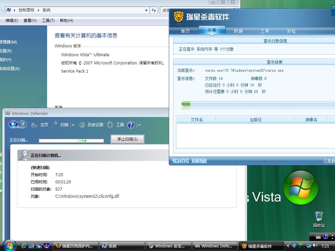Click the Stop scan (停止扫描) button

pos(127,139)
